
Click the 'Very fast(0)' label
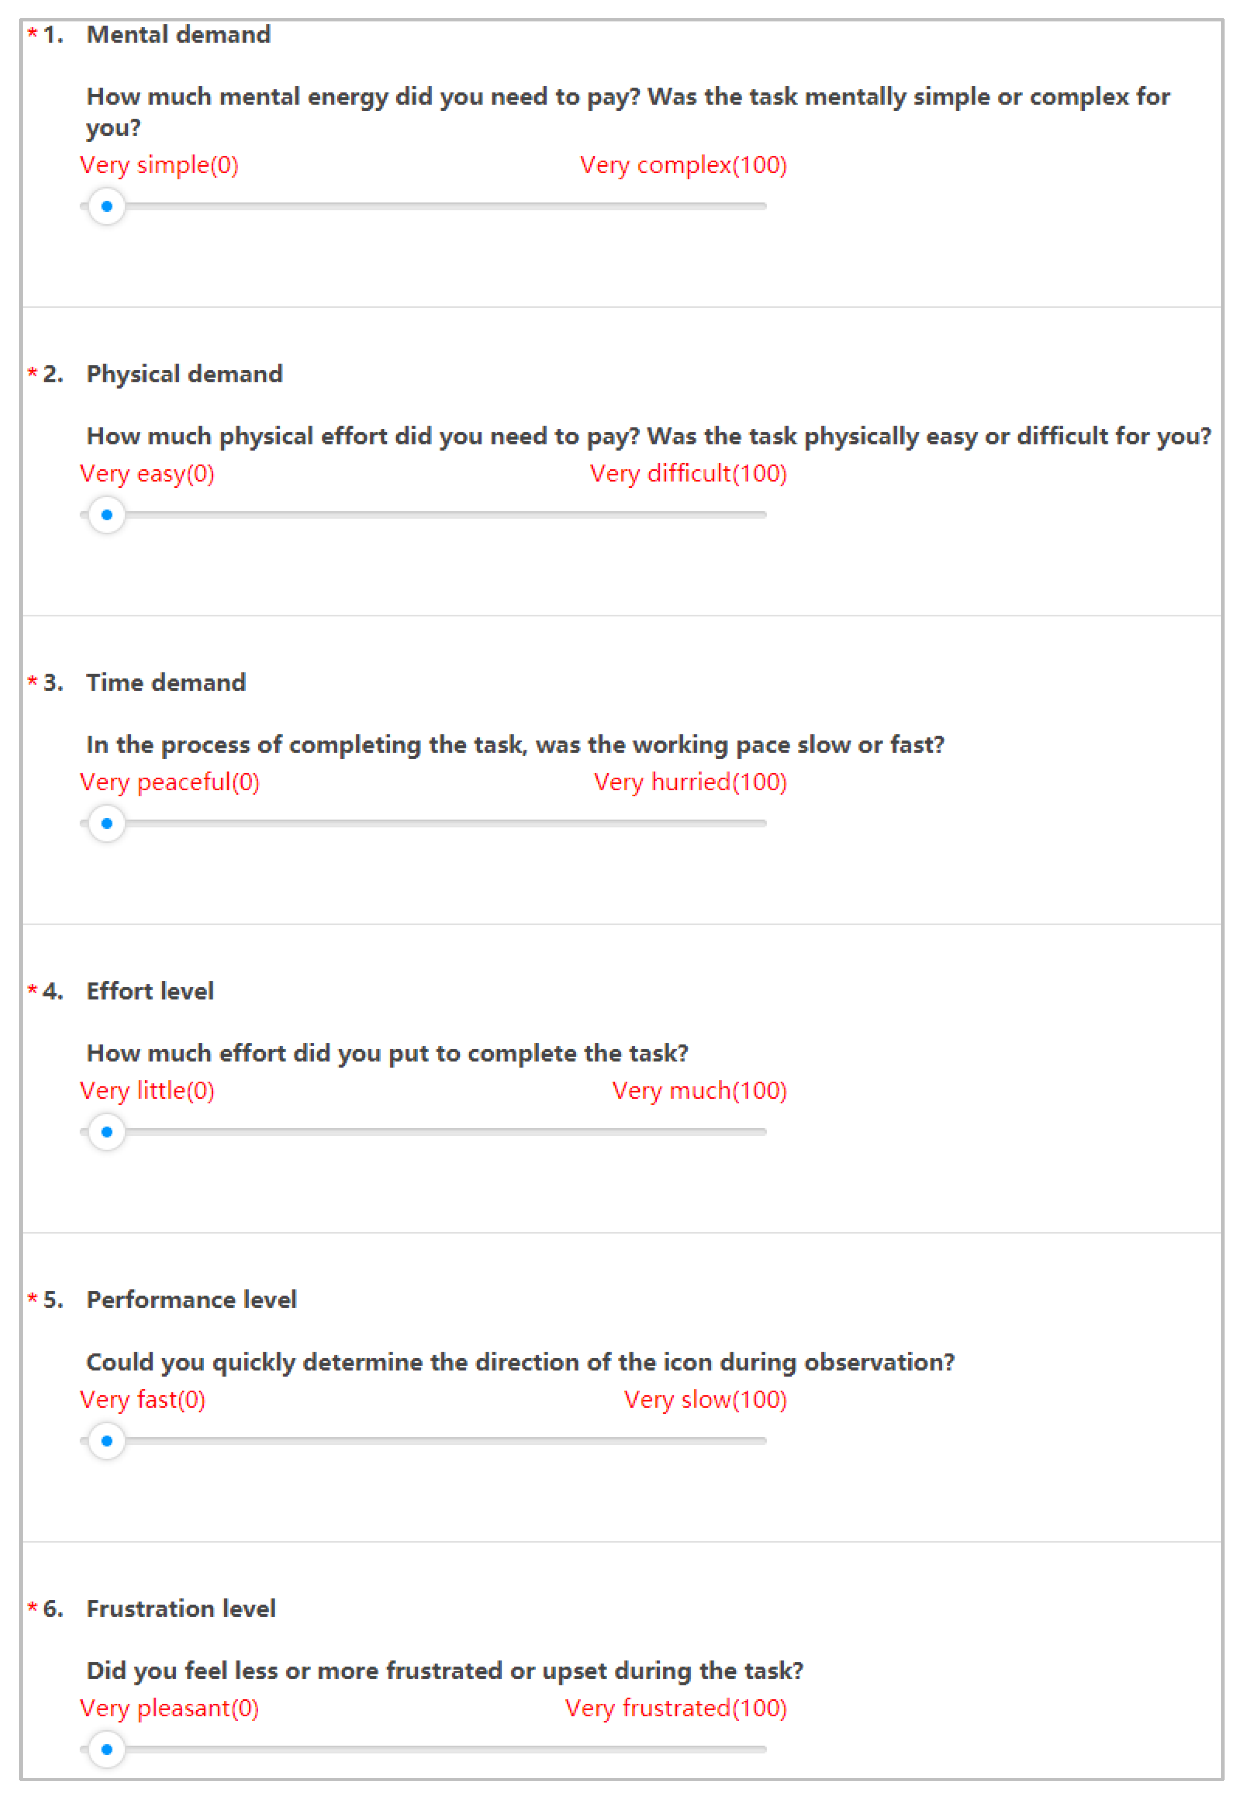coord(143,1399)
